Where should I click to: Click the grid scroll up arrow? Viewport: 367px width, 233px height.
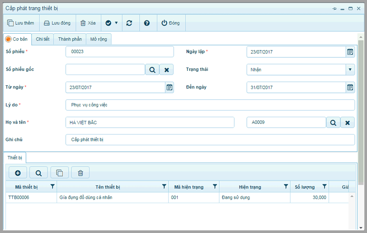[352, 196]
